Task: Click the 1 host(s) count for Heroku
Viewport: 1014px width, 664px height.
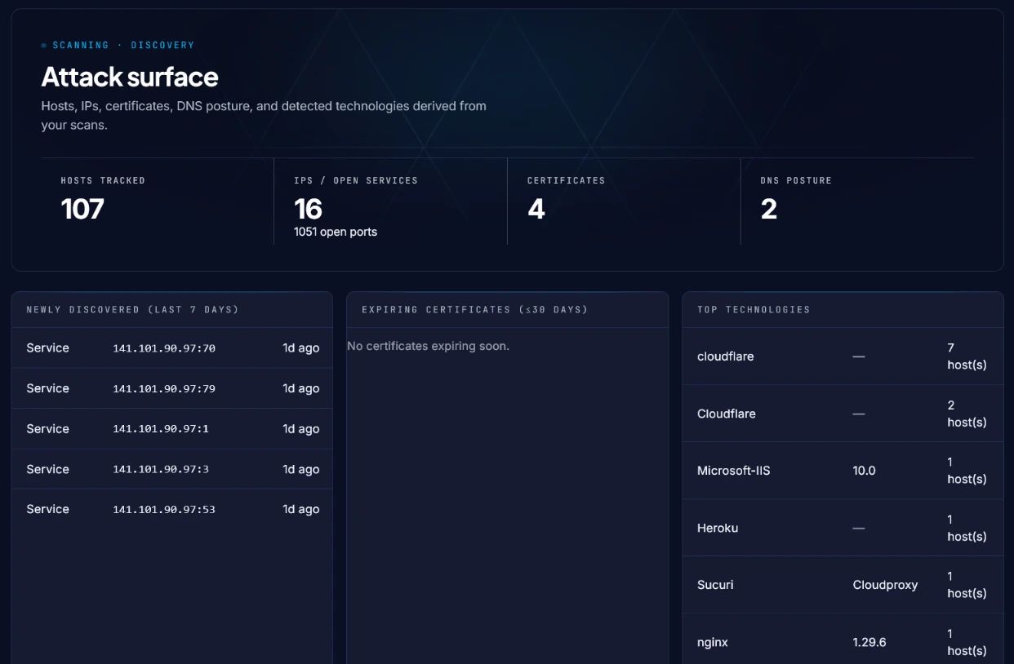Action: pos(967,528)
